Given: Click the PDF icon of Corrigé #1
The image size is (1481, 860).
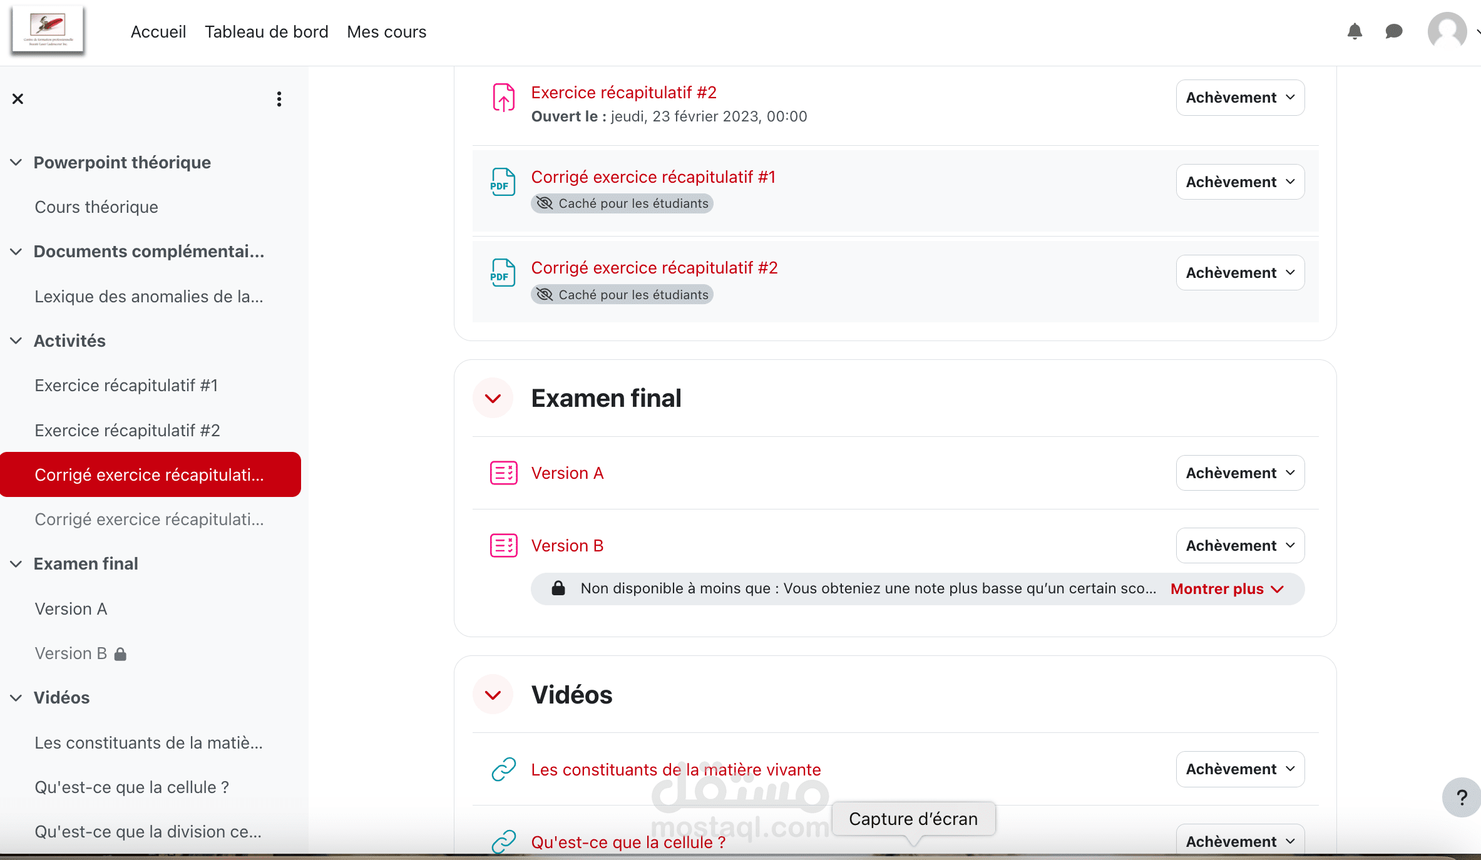Looking at the screenshot, I should pos(503,182).
